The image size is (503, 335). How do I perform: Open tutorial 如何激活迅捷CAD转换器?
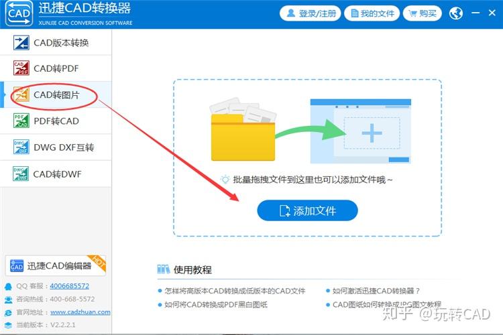[376, 291]
